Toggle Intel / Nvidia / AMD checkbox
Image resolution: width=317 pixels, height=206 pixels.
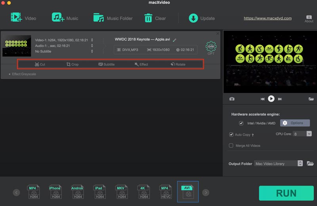click(x=241, y=123)
